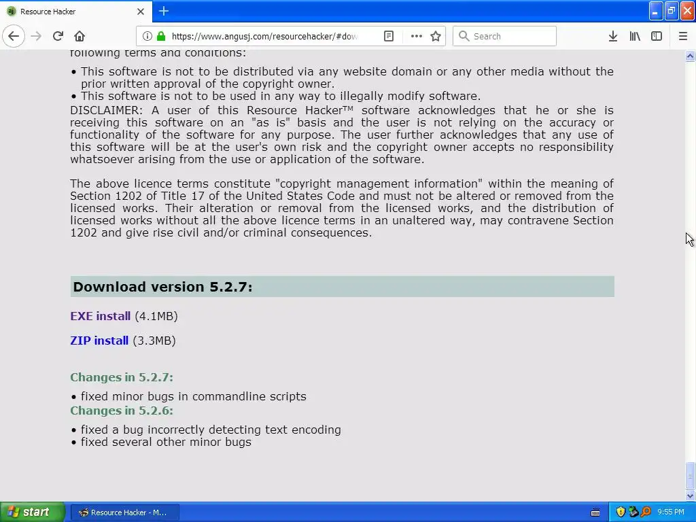The width and height of the screenshot is (696, 522).
Task: Click the forward navigation arrow
Action: pos(36,36)
